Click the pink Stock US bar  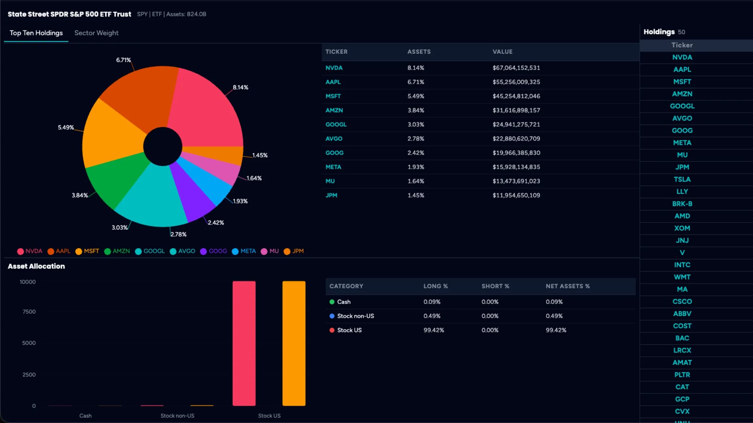click(x=244, y=343)
